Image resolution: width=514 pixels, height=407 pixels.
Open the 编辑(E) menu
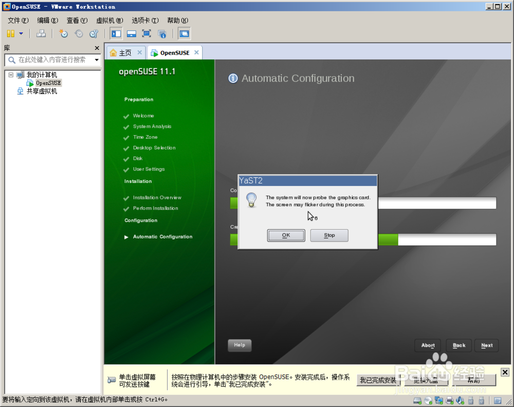click(47, 21)
